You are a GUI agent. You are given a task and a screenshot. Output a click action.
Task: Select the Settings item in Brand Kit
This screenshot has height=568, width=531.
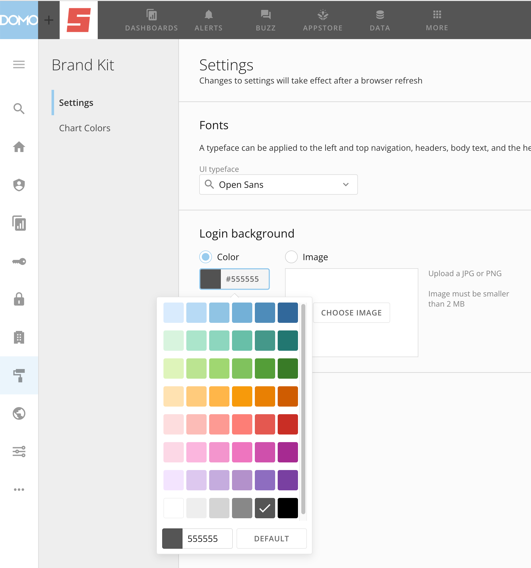tap(76, 103)
